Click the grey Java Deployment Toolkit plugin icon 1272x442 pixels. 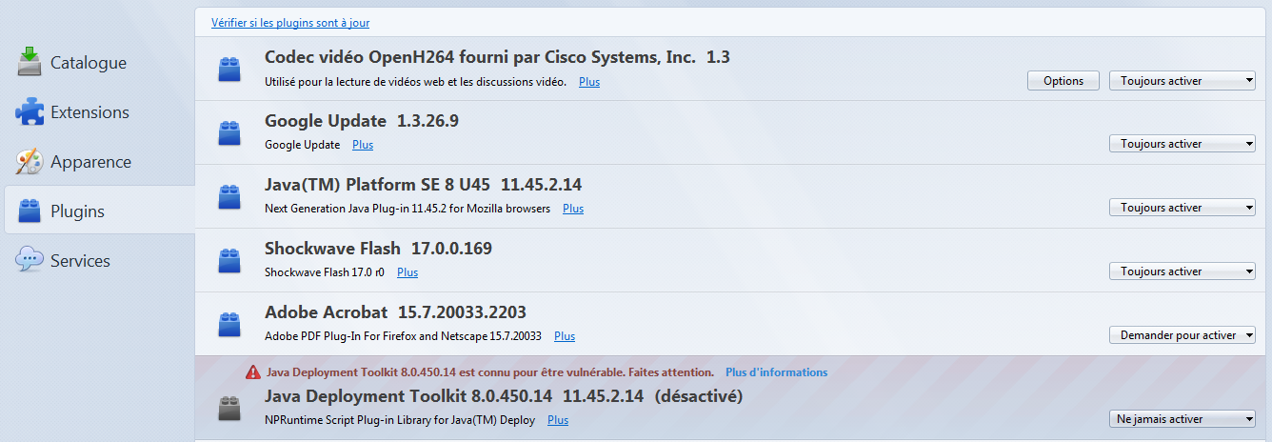coord(229,408)
